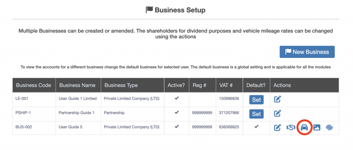Edit the PSHIP-1 partnership business
This screenshot has height=150, width=353.
coord(278,113)
